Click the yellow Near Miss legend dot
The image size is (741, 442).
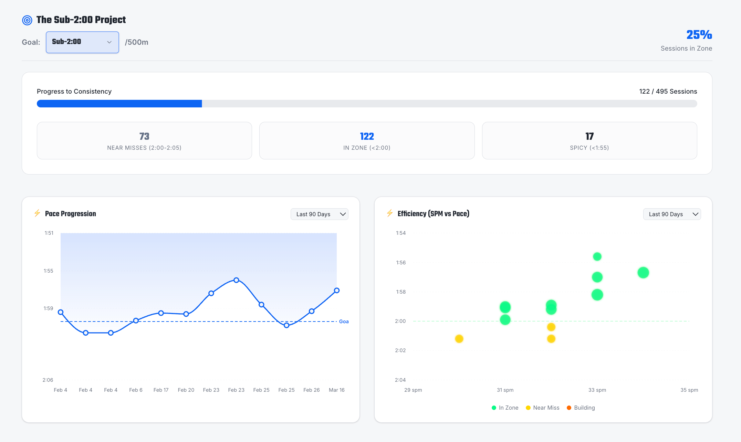point(528,408)
